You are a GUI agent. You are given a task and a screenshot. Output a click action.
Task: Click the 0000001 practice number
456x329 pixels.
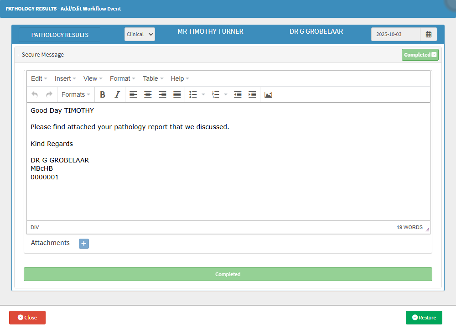click(45, 177)
